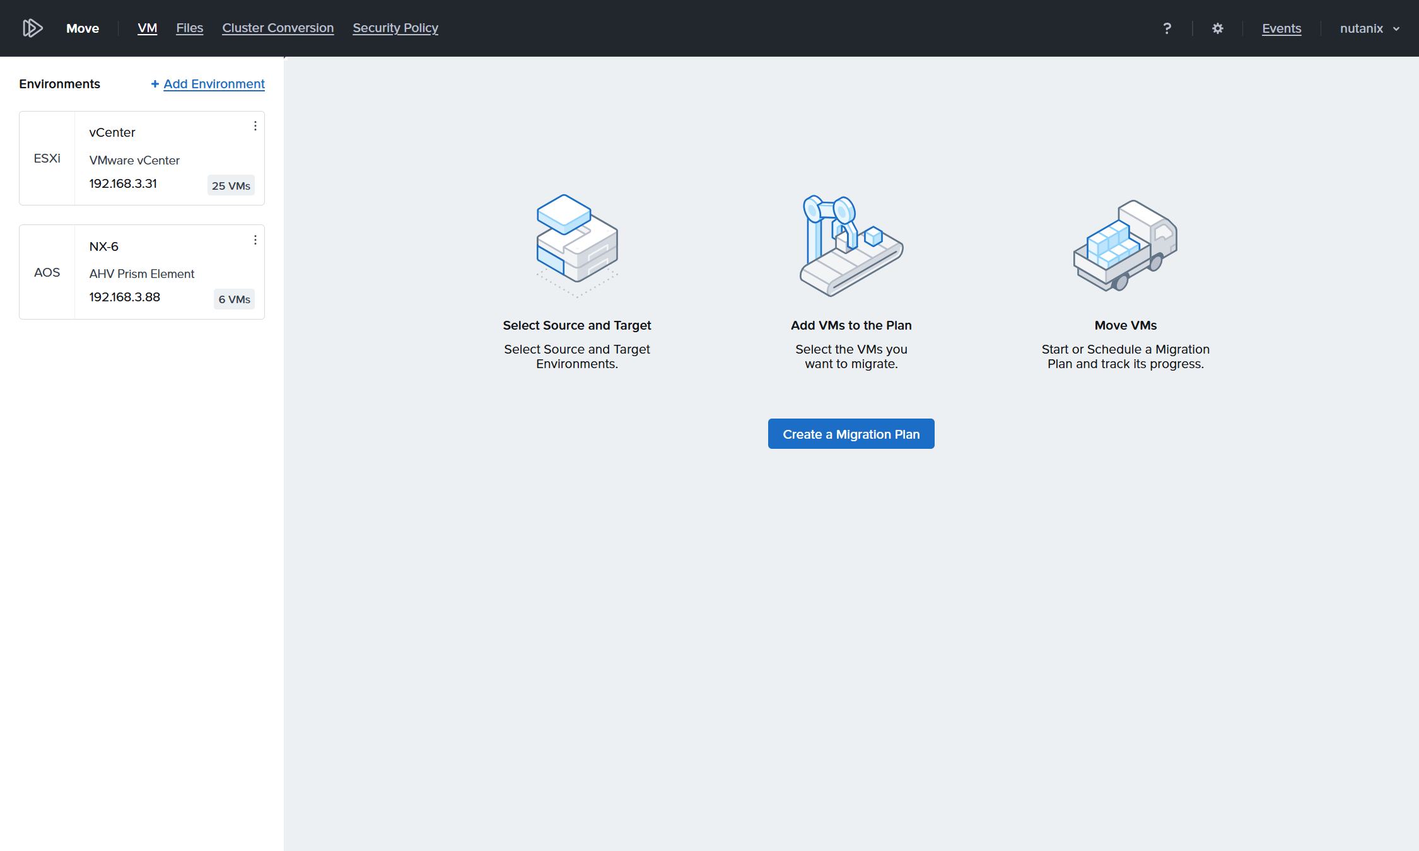Viewport: 1419px width, 851px height.
Task: Select the vCenter environment name
Action: (112, 132)
